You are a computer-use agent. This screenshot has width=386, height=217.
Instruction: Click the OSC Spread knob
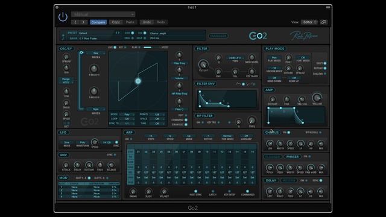pos(66,57)
